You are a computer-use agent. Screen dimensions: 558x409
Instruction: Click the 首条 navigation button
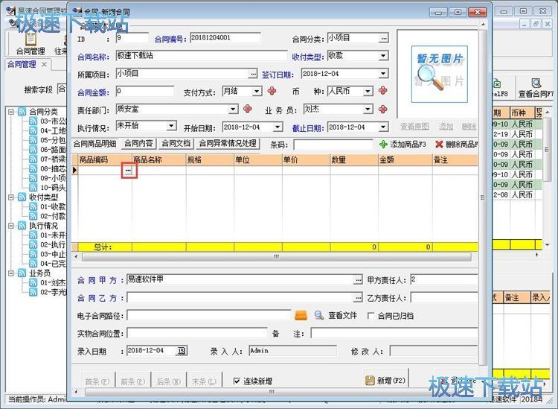pyautogui.click(x=97, y=381)
